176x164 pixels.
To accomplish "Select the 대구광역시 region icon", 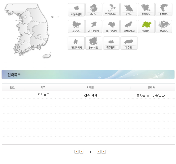I will [94, 27].
